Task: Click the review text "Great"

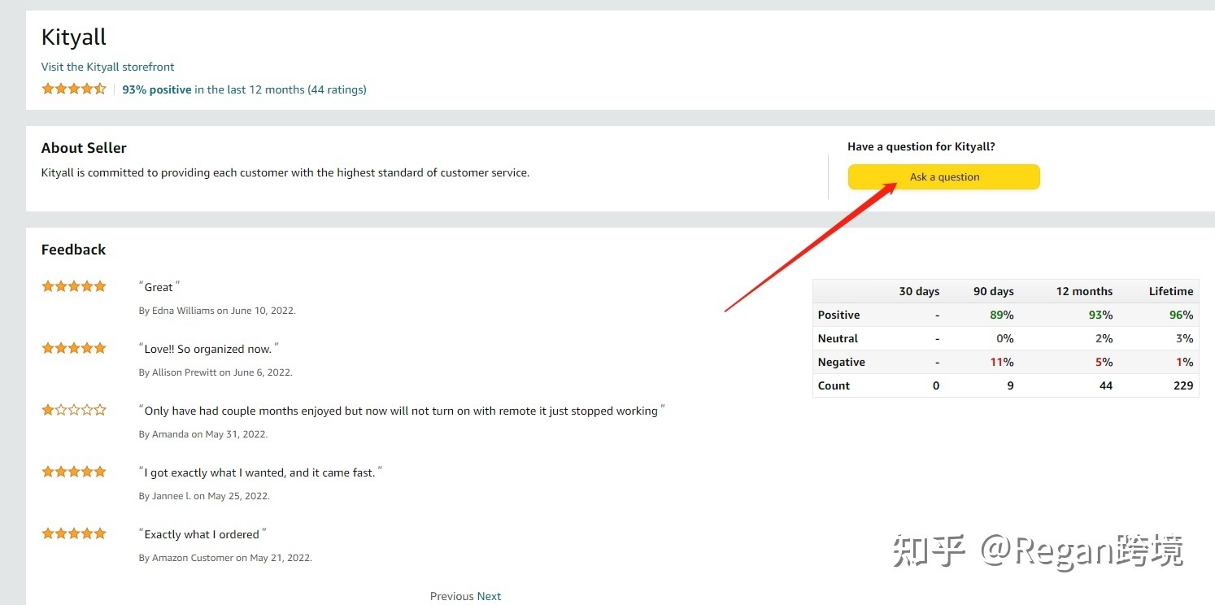Action: [159, 287]
